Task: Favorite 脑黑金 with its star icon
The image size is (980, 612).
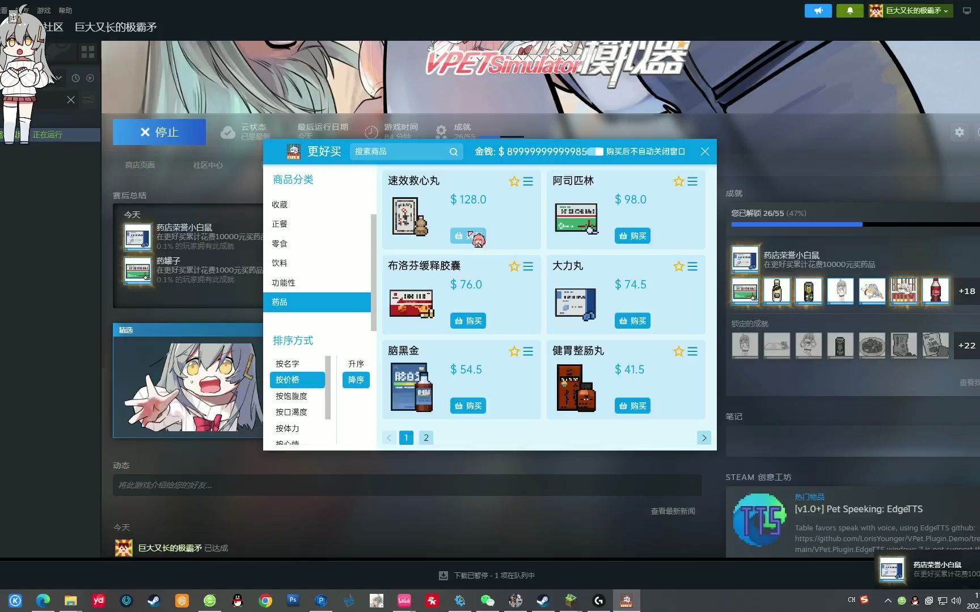Action: pos(514,351)
